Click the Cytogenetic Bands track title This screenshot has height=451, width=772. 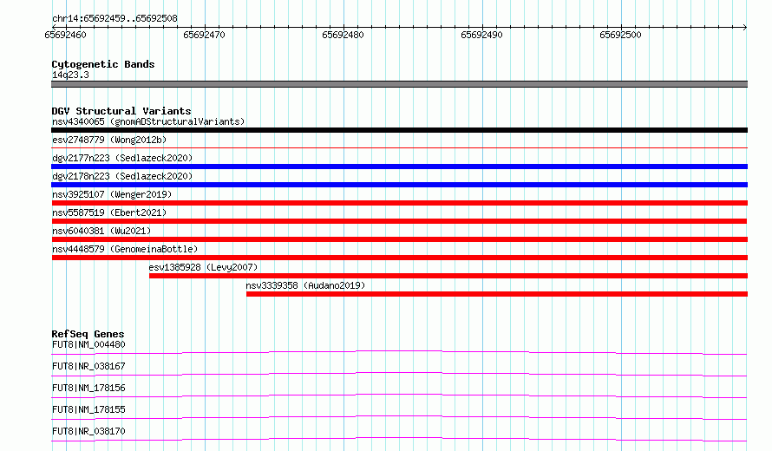coord(103,64)
